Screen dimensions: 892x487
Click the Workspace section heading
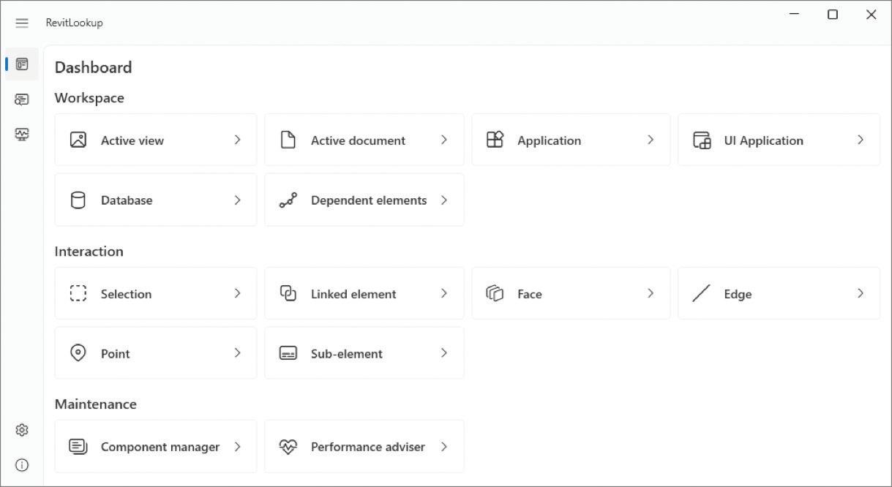(89, 98)
